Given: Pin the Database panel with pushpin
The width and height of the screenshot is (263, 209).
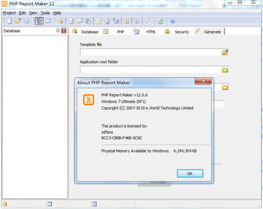Looking at the screenshot, I should [58, 31].
